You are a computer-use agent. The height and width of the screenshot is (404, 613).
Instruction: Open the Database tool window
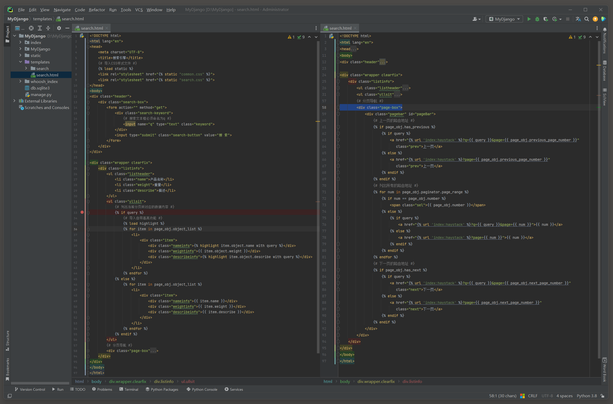[x=605, y=71]
